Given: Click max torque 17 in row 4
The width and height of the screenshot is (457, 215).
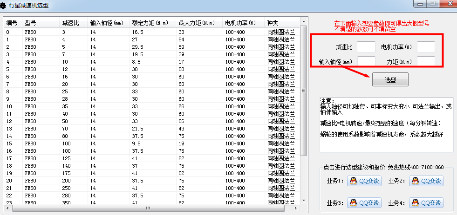Looking at the screenshot, I should point(182,62).
